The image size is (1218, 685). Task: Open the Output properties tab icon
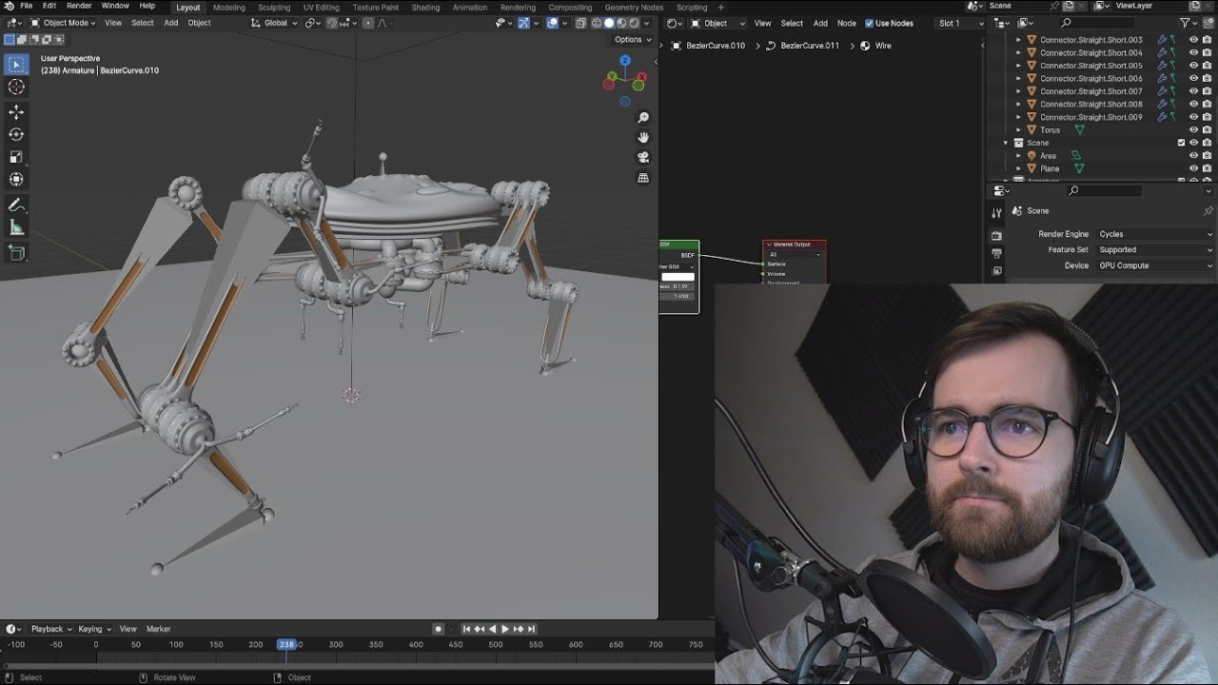point(996,254)
